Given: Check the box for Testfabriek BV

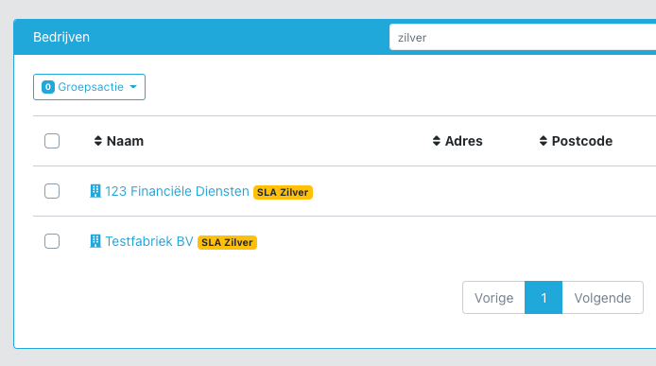Looking at the screenshot, I should point(52,241).
